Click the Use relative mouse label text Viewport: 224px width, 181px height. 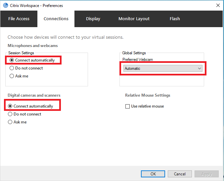tap(148, 106)
